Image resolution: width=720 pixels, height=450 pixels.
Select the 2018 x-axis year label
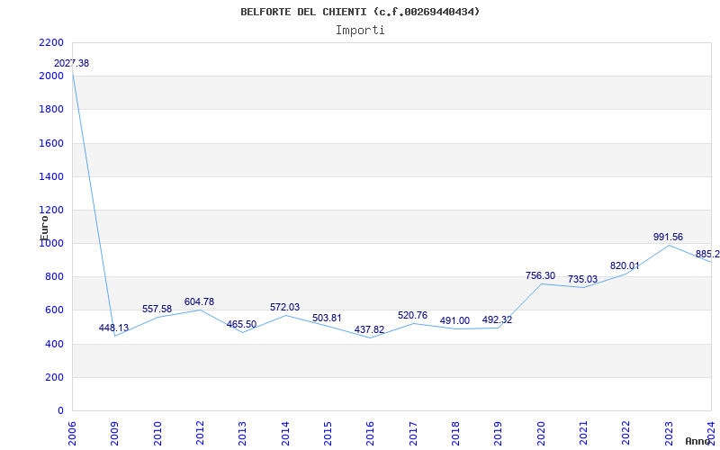pos(455,434)
